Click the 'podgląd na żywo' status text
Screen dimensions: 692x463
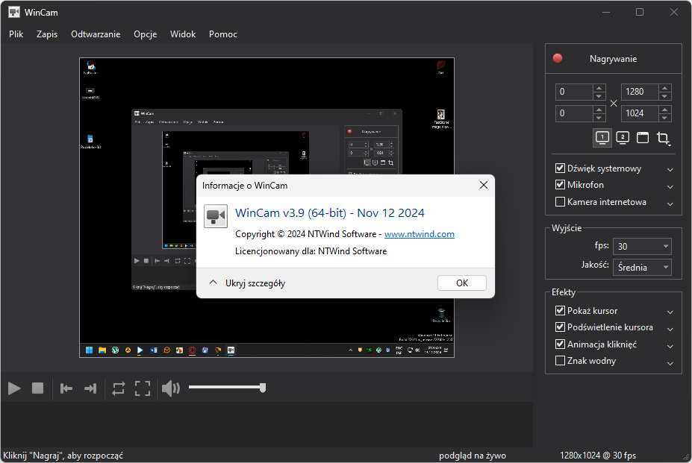473,456
